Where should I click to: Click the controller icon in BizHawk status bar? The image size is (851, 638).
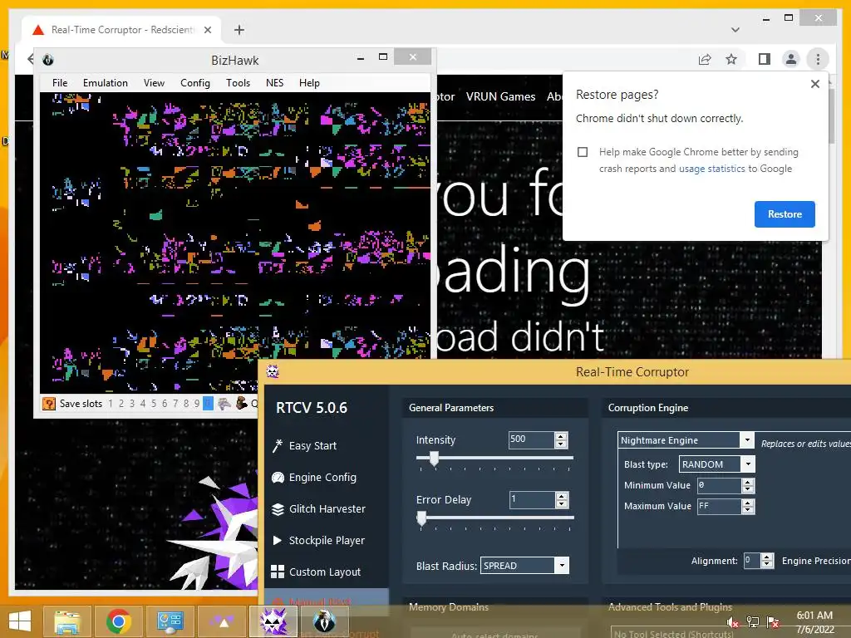224,404
